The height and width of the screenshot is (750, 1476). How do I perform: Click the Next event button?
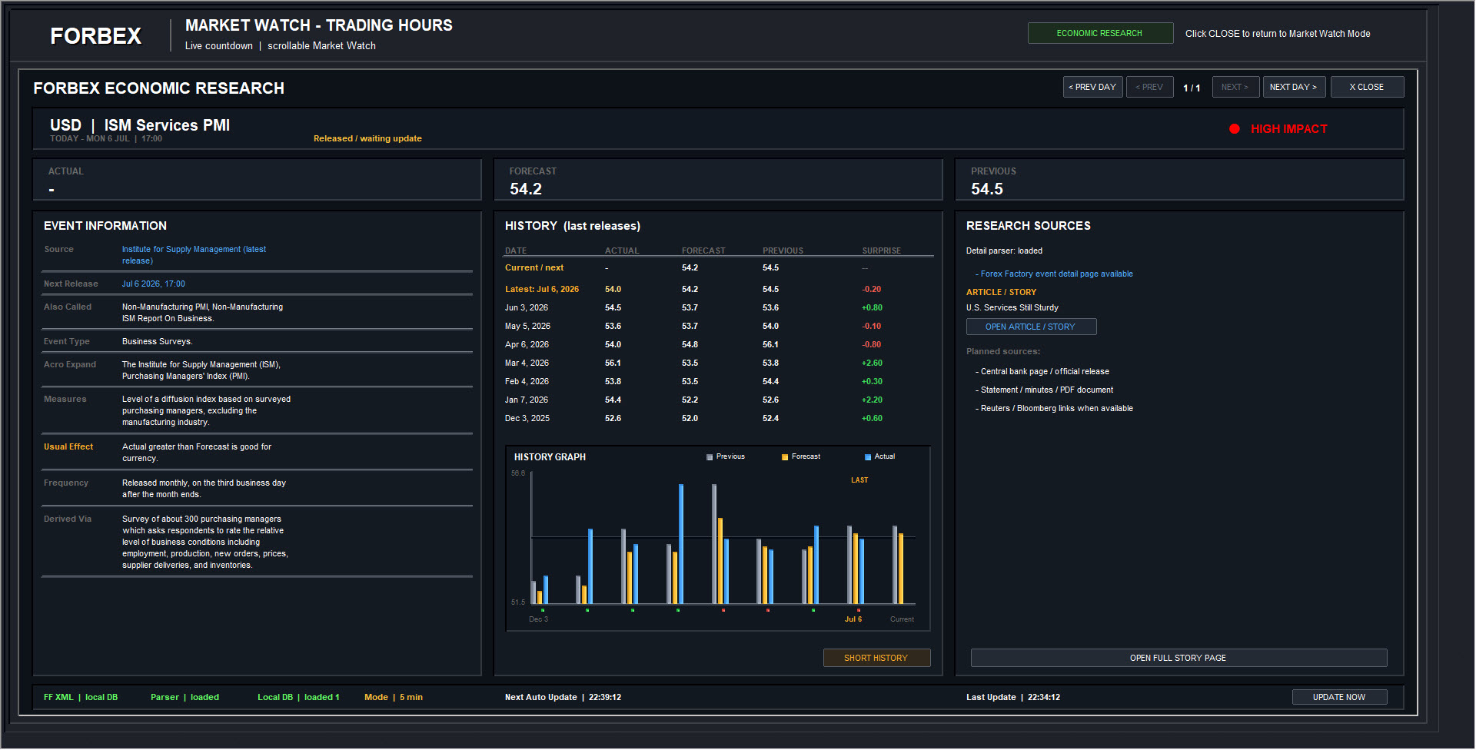(x=1235, y=87)
